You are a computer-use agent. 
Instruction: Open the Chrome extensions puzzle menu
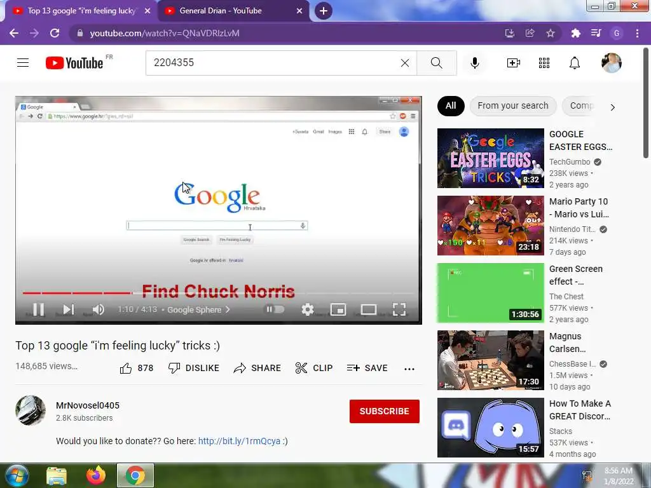(575, 33)
